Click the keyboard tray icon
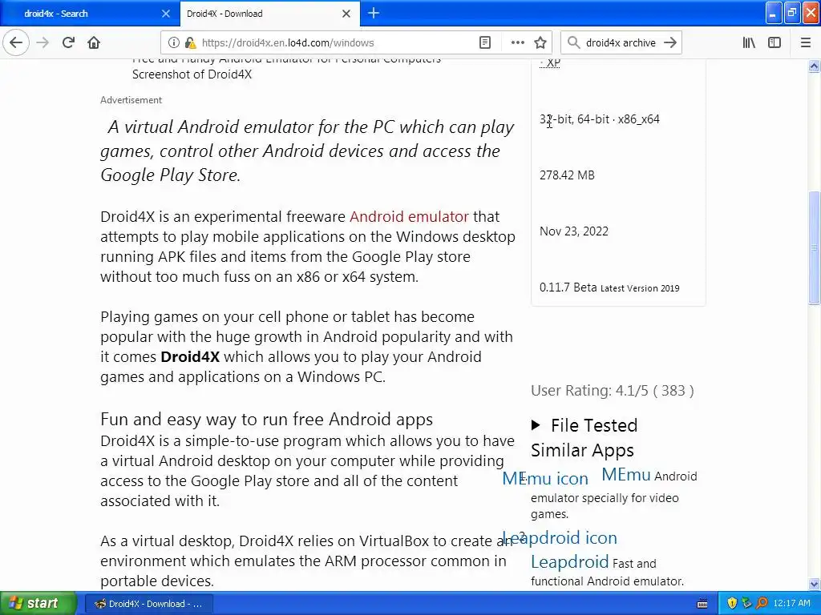This screenshot has height=615, width=821. [702, 604]
